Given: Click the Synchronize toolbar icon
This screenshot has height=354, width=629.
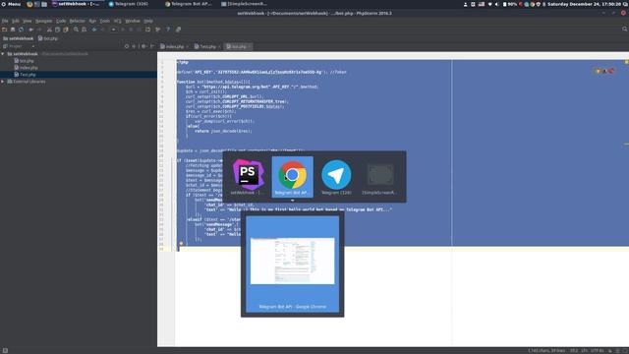Looking at the screenshot, I should [21, 29].
